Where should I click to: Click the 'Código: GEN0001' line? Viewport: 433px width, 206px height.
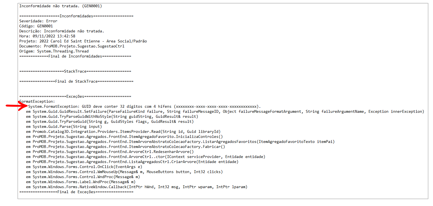tap(36, 26)
